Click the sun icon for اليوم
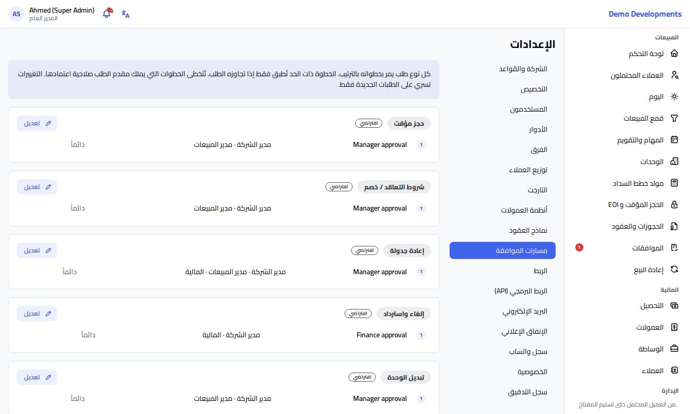690x414 pixels. click(x=674, y=97)
